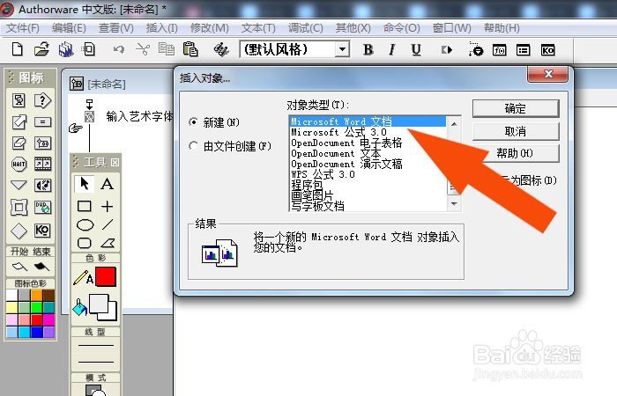Click the 确定 button
Screen dimensions: 617x396
[x=516, y=108]
